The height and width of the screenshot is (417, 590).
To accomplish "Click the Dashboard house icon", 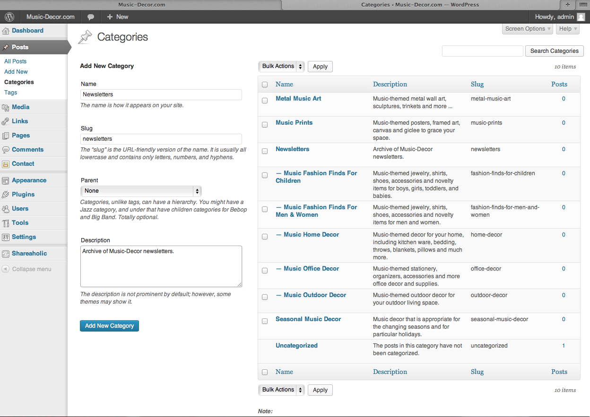I will tap(6, 31).
